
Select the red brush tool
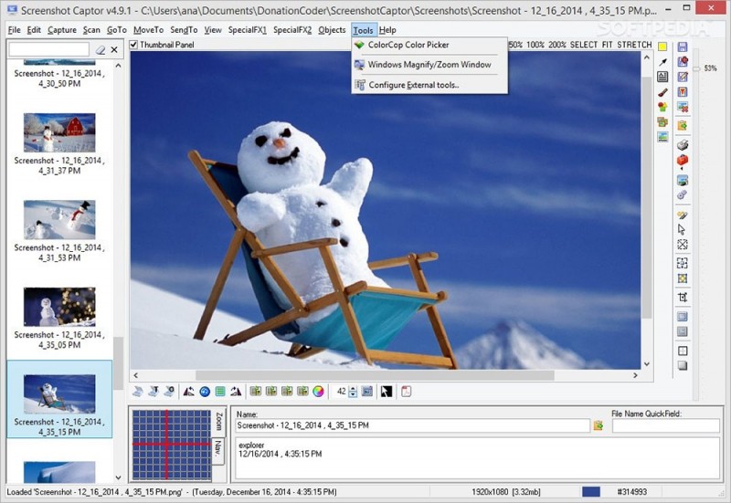(662, 92)
